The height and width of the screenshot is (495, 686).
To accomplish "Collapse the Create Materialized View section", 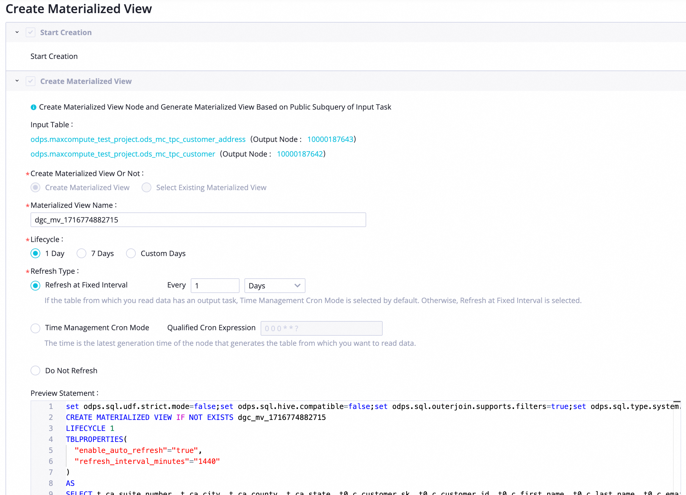I will (x=17, y=81).
